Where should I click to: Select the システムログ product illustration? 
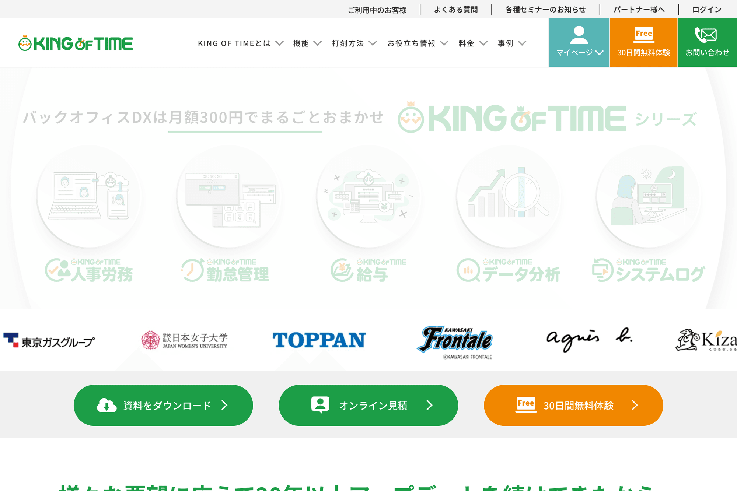coord(648,196)
